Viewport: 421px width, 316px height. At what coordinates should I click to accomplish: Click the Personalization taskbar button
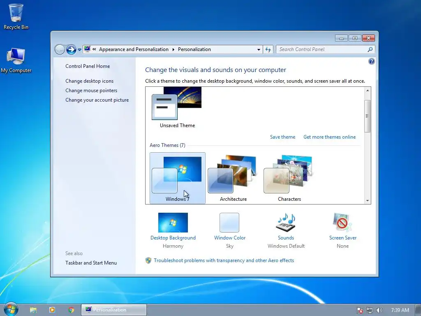coord(114,310)
